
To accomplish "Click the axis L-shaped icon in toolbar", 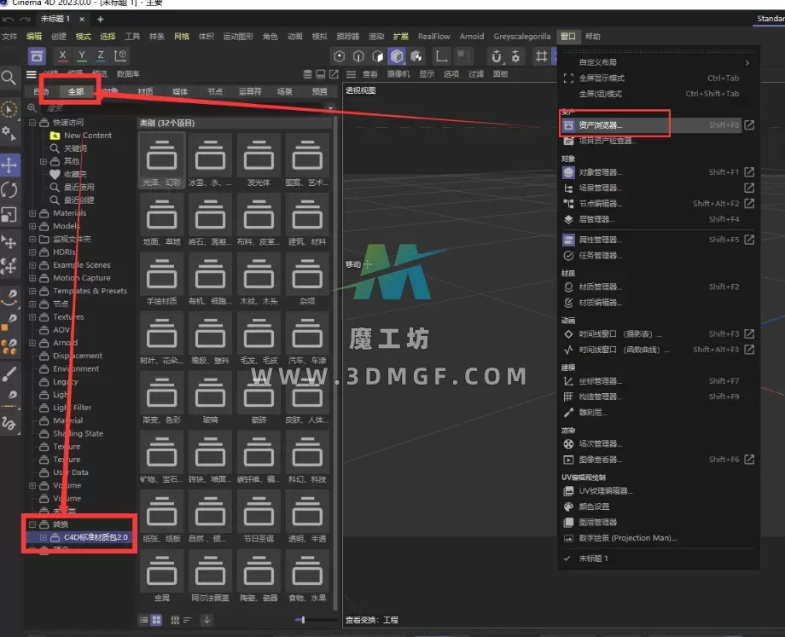I will point(441,56).
